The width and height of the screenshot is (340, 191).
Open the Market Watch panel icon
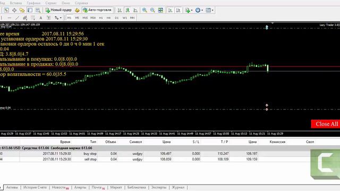pos(6,10)
